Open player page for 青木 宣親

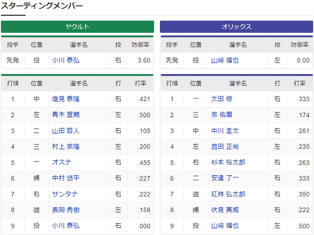(66, 115)
